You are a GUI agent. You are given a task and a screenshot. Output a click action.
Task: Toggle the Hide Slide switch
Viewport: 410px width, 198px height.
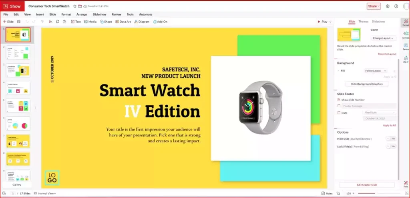391,139
